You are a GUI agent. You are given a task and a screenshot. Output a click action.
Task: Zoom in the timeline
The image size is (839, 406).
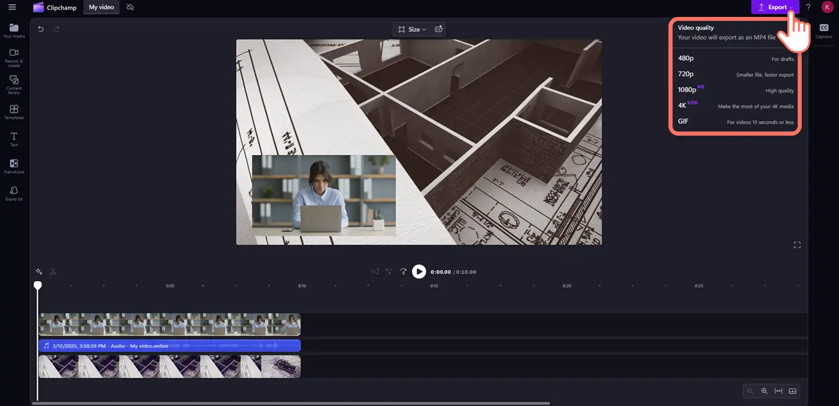coord(764,391)
